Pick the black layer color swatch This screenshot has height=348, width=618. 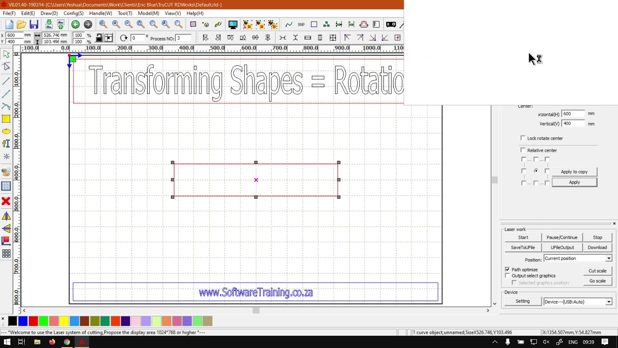click(x=13, y=321)
